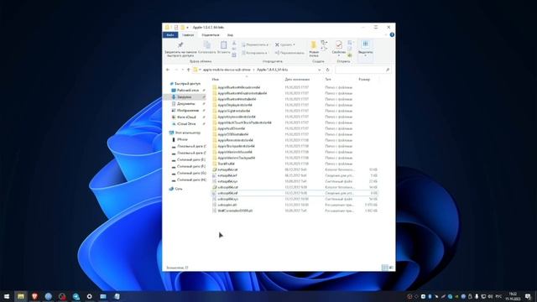Go forward with the right arrow button
The image size is (537, 302).
pos(176,70)
